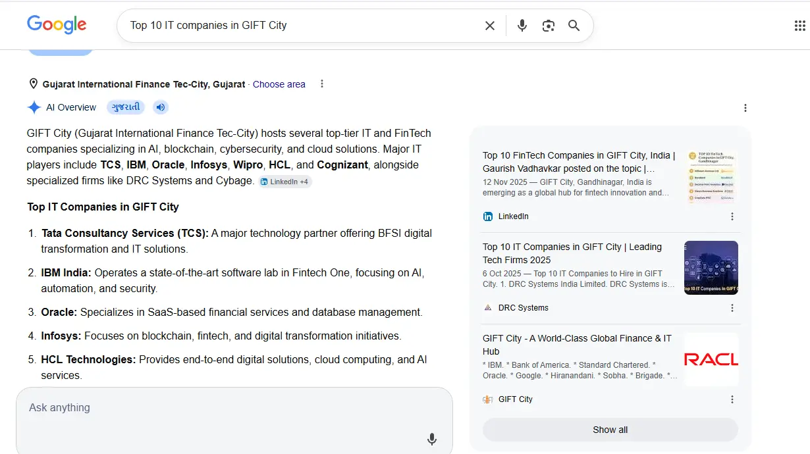Open three-dot menu for GIFT City source

[x=732, y=399]
